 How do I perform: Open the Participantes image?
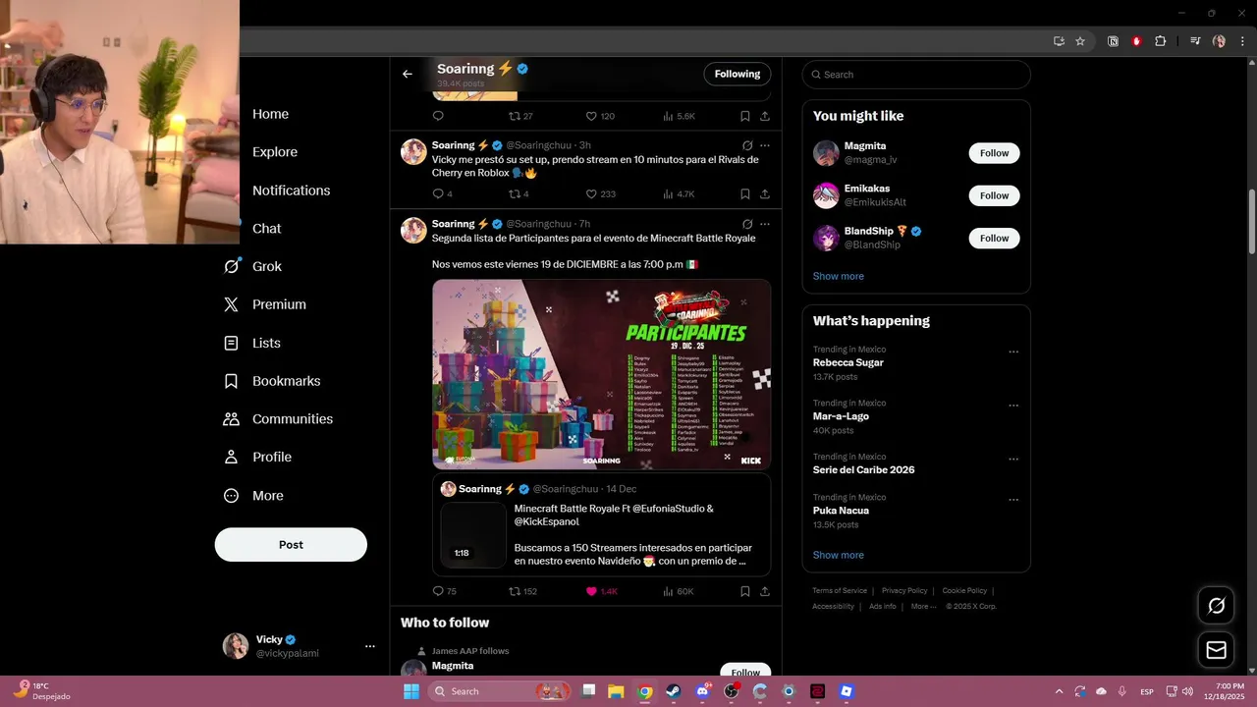point(601,374)
